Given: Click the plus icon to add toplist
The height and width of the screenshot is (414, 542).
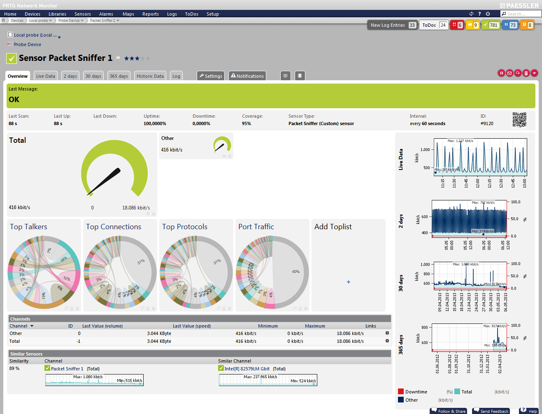Looking at the screenshot, I should coord(349,282).
